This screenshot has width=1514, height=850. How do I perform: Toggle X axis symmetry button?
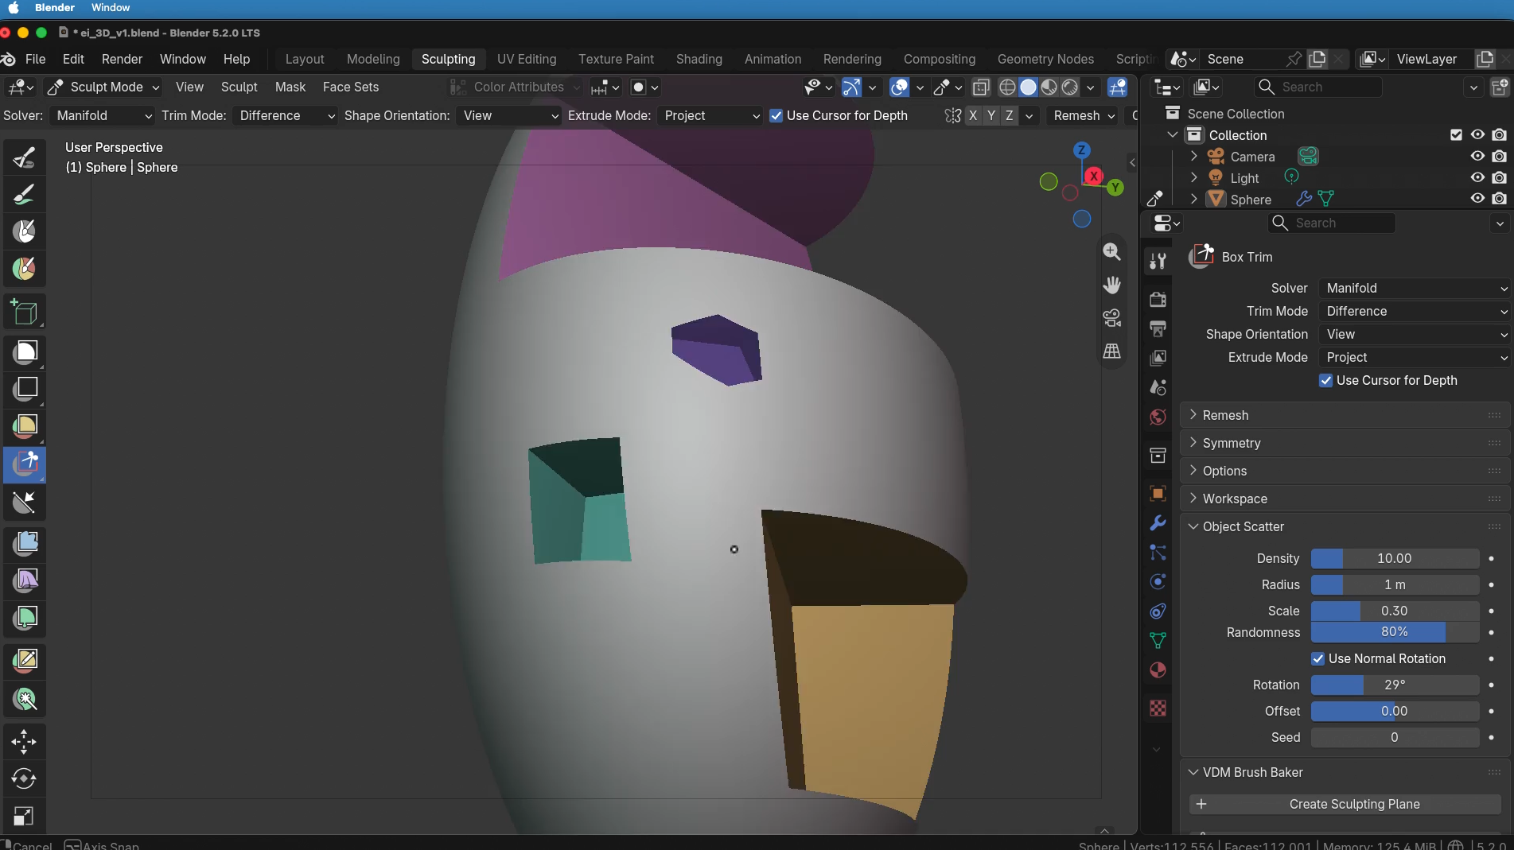click(x=972, y=115)
